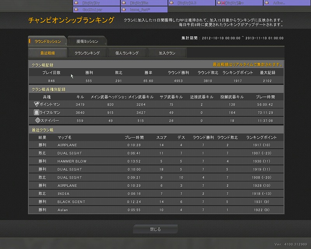Switch to the 護衛ミッション tab
The image size is (311, 249).
[x=87, y=41]
